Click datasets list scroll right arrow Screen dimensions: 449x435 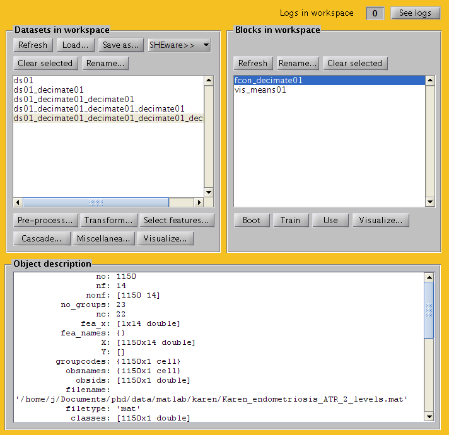(x=199, y=202)
